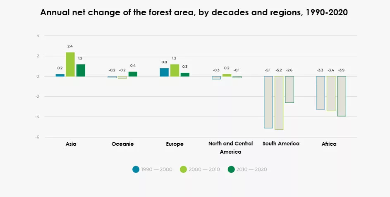Click the Asia axis label
This screenshot has height=197, width=390.
coord(71,144)
